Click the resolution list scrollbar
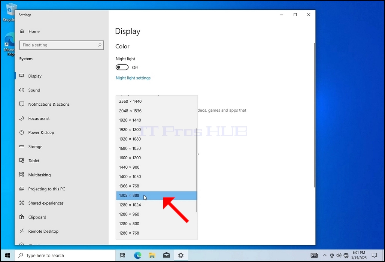Image resolution: width=385 pixels, height=262 pixels. [197, 173]
